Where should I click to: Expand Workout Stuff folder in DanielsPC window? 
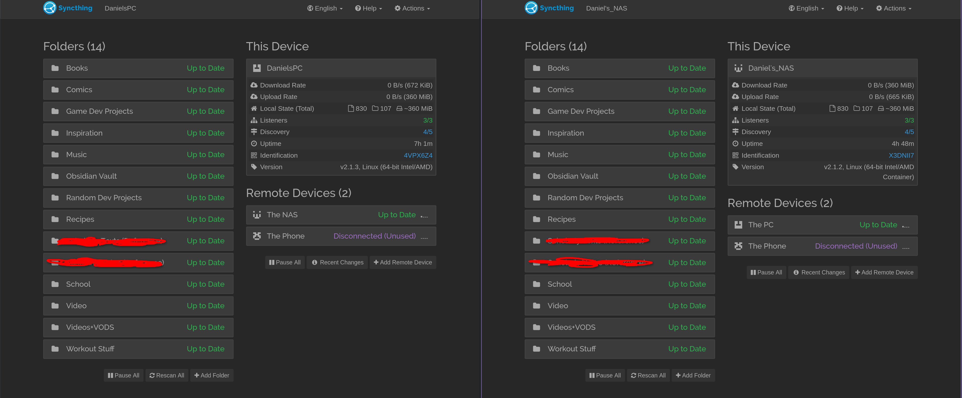(138, 349)
